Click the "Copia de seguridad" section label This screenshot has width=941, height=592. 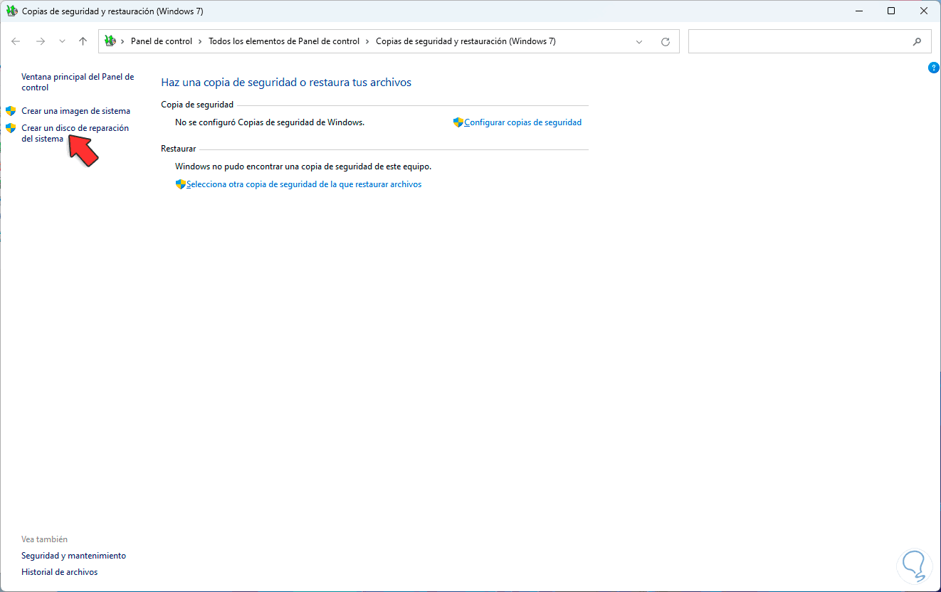click(x=197, y=105)
